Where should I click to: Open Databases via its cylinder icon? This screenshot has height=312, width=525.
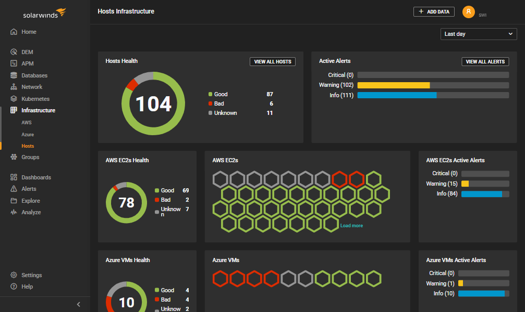click(x=14, y=75)
